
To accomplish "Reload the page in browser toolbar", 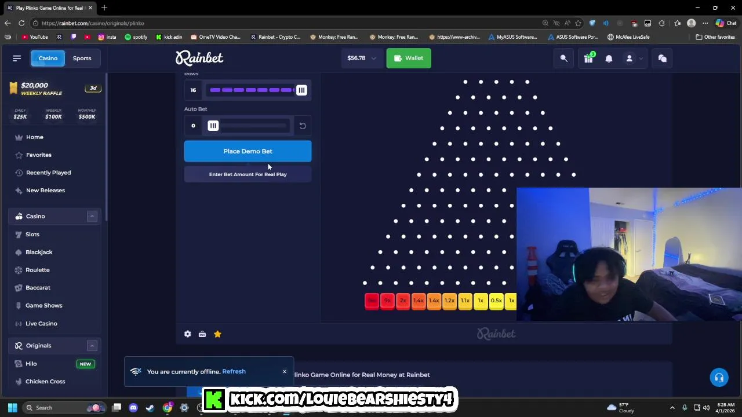I will pos(21,23).
